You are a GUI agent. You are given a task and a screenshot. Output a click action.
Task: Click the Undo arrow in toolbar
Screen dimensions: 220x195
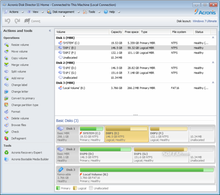(x=8, y=21)
